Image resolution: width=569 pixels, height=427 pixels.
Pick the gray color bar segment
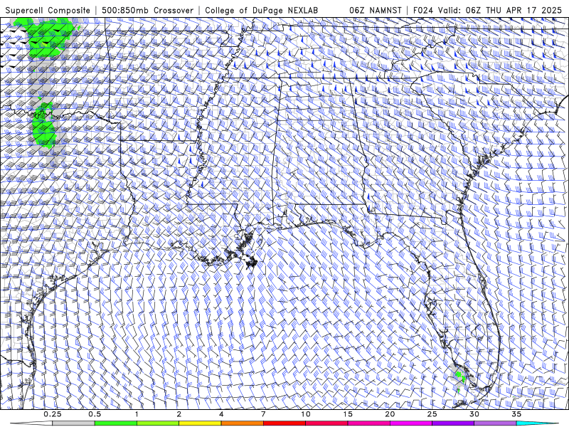tap(74, 423)
